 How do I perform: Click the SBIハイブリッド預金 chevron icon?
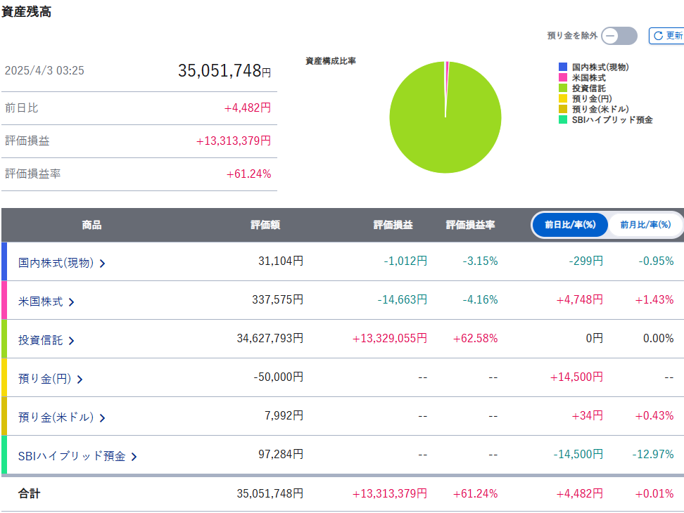[x=134, y=457]
